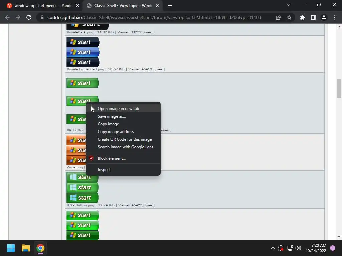The image size is (342, 256).
Task: Click the sync status tray icon
Action: (281, 248)
